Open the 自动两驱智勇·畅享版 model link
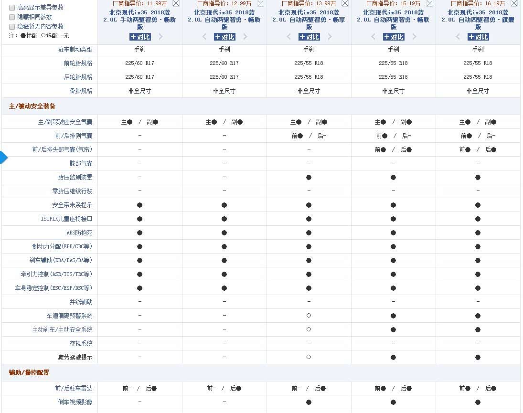This screenshot has width=523, height=413. pos(309,20)
